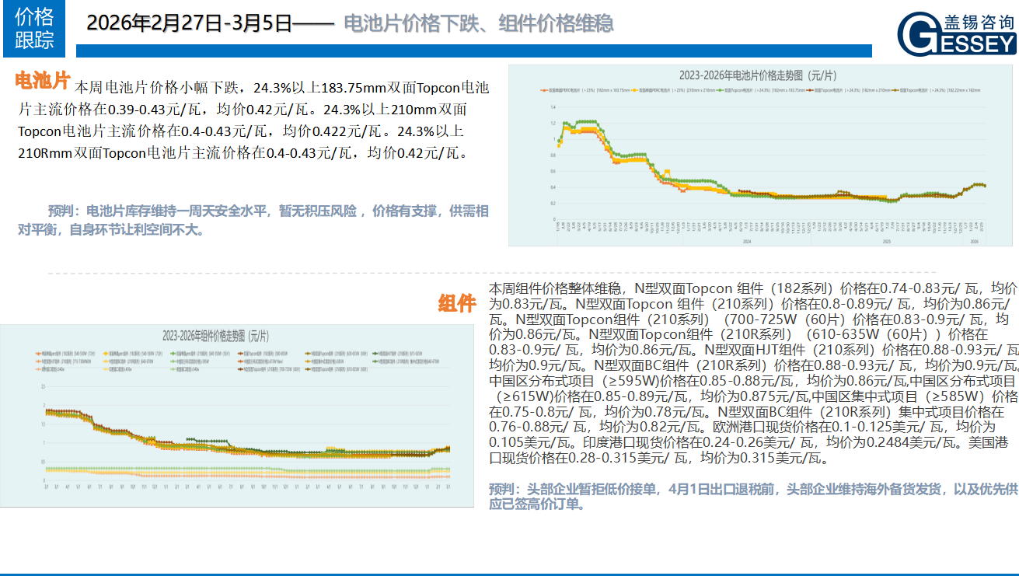
Task: Click the 预判 forecast paragraph about 头部企业
Action: coord(752,496)
